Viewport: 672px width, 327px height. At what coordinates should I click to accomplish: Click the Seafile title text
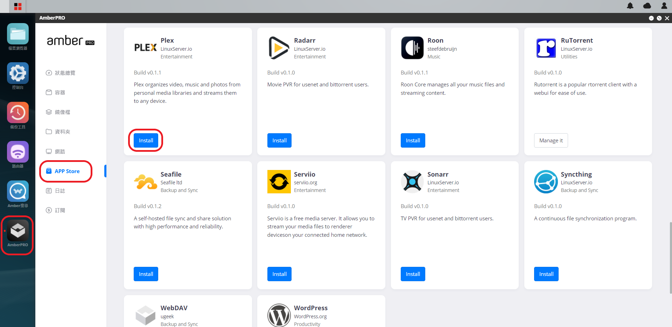click(171, 174)
